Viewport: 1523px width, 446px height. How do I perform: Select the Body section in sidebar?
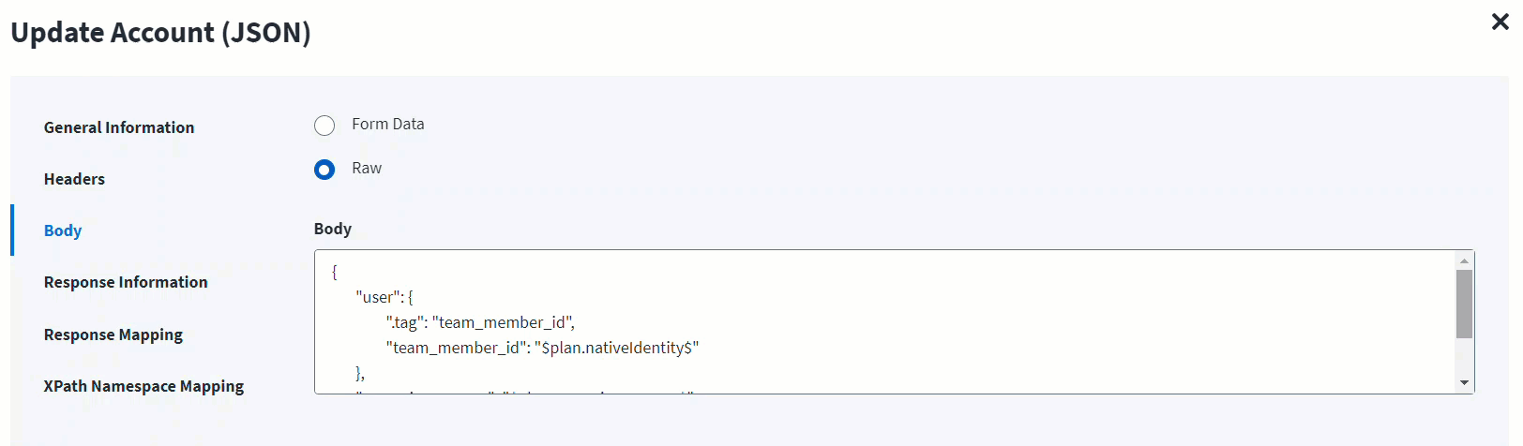pos(63,230)
